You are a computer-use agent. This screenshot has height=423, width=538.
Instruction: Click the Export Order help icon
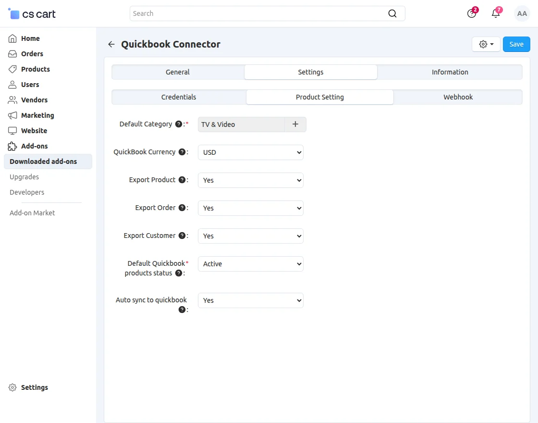tap(182, 208)
